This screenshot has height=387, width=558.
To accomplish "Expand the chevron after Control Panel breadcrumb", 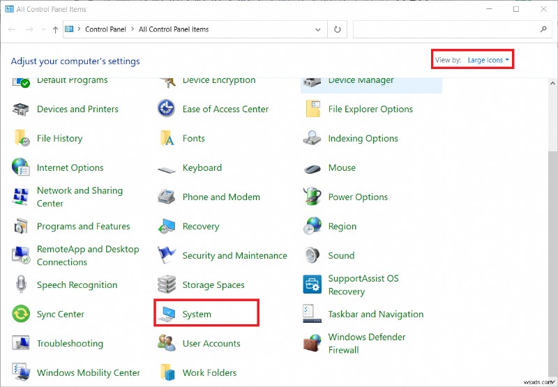I will tap(133, 29).
